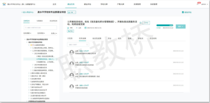Click the magnifier icon in the task tree search box

coord(26,28)
